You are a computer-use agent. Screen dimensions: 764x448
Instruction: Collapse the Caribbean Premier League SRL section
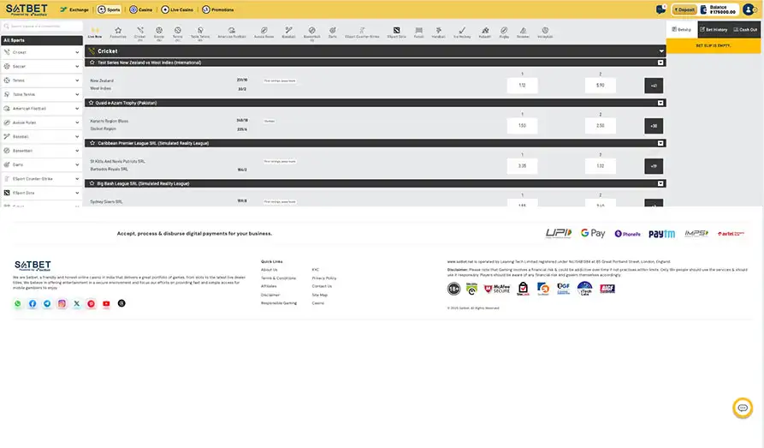pos(660,143)
